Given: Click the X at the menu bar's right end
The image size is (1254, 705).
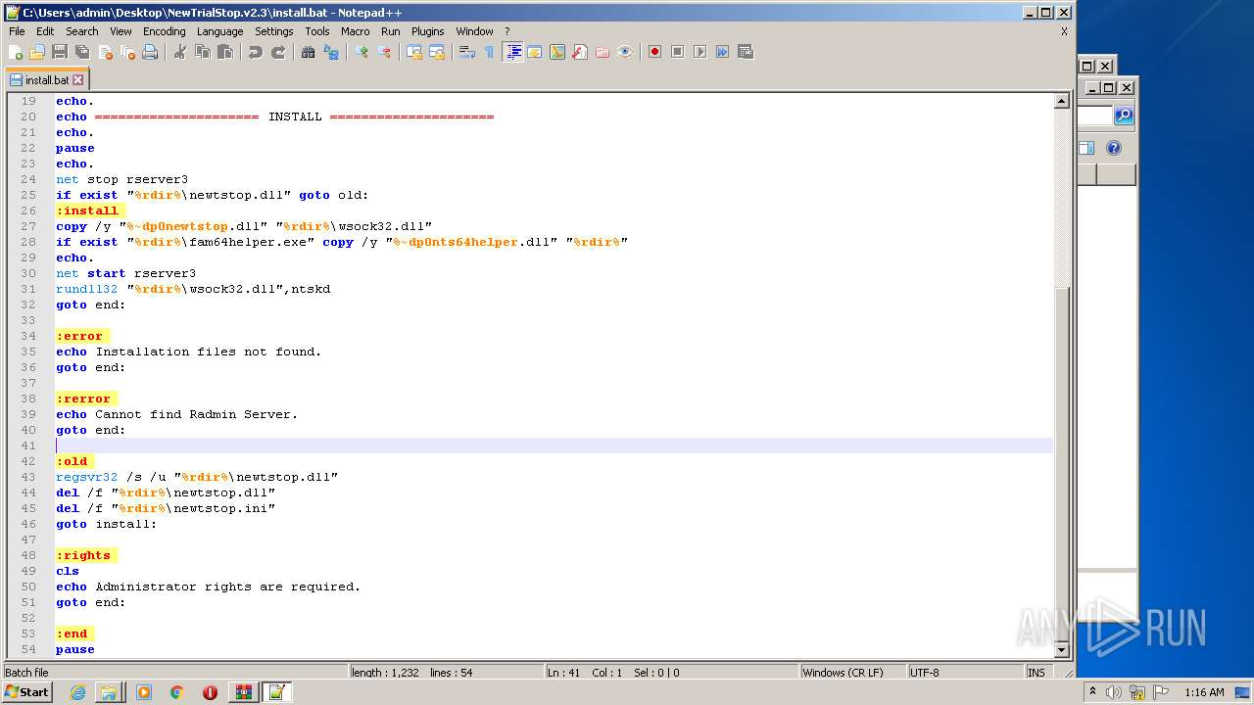Looking at the screenshot, I should [x=1064, y=31].
